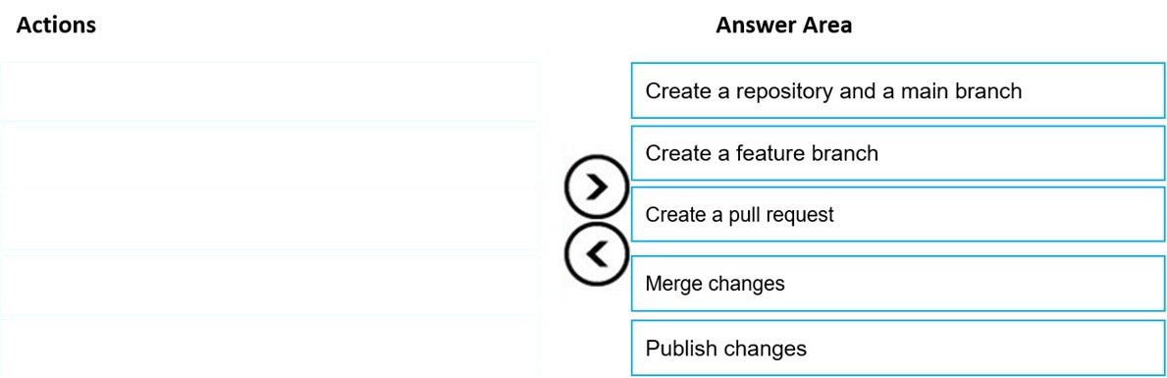
Task: Select 'Create a repository and a main branch'
Action: (897, 90)
